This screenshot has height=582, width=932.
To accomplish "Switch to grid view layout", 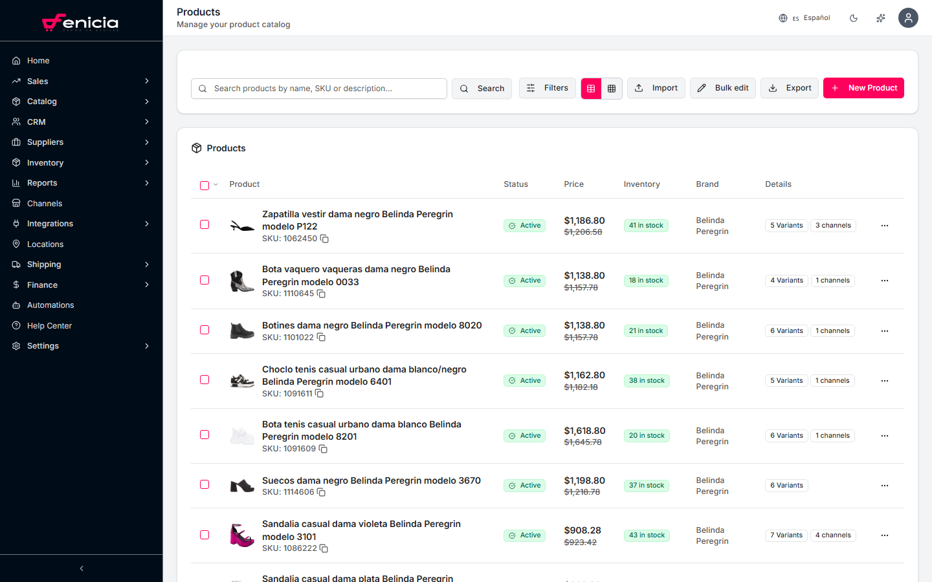I will click(x=612, y=88).
